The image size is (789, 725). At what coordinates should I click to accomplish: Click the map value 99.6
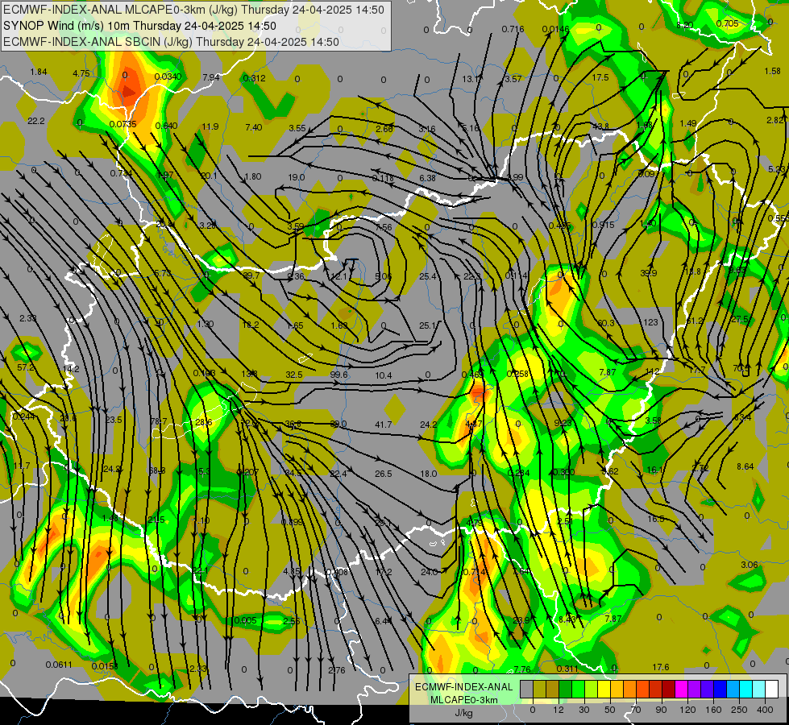coord(339,375)
